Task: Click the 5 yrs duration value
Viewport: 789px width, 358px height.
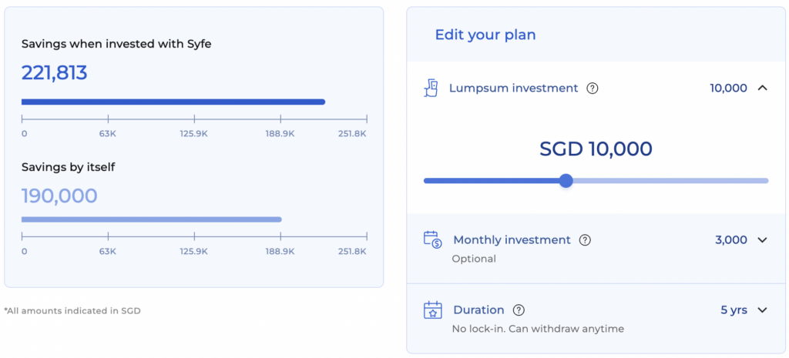Action: 734,310
